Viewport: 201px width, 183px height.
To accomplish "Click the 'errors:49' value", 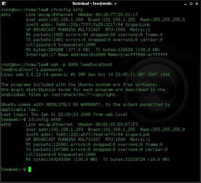I will 77,35.
